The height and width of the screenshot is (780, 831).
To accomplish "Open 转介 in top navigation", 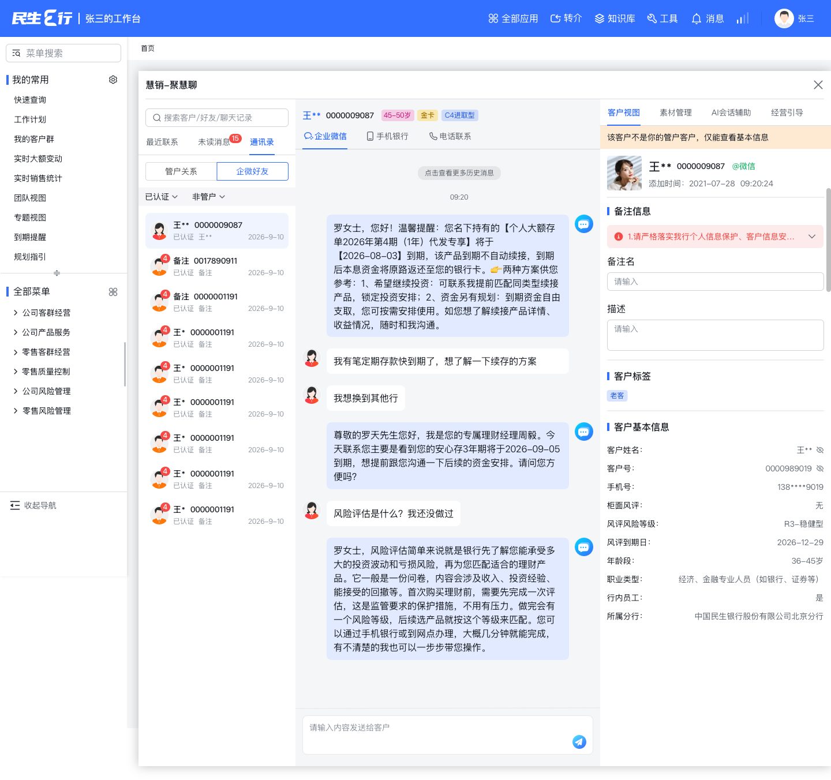I will 566,18.
